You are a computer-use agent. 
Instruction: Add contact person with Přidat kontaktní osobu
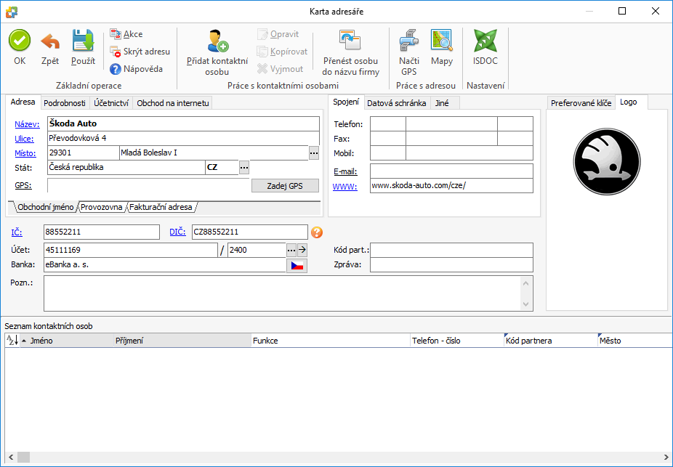click(217, 41)
